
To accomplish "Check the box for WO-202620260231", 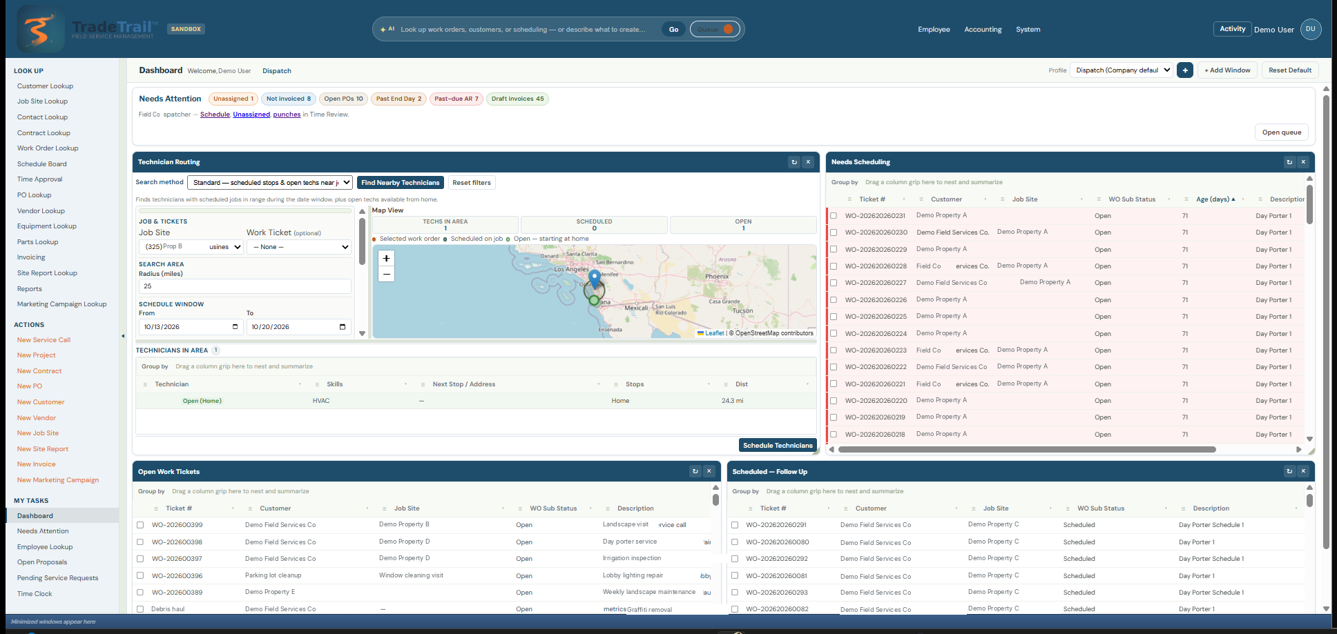I will tap(834, 216).
